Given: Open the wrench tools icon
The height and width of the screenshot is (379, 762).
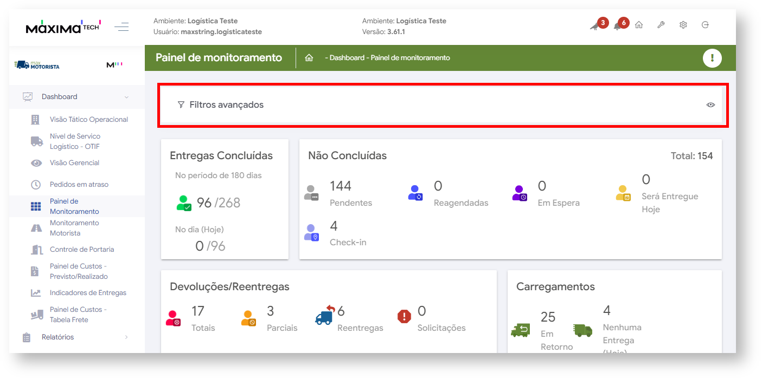Looking at the screenshot, I should 661,25.
